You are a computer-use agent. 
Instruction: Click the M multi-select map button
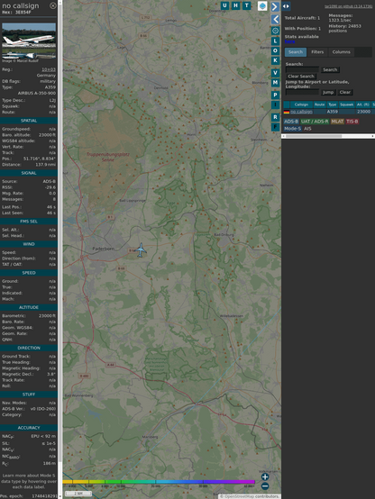(275, 83)
